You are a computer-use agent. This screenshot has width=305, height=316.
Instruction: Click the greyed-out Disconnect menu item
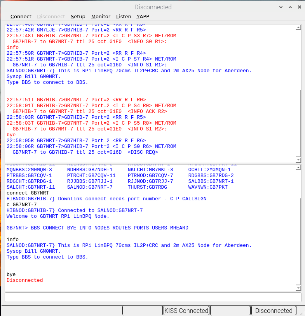51,16
